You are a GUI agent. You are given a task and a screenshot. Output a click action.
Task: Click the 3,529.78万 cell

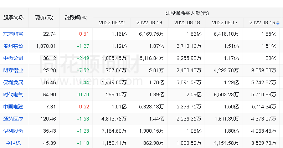tap(264, 143)
